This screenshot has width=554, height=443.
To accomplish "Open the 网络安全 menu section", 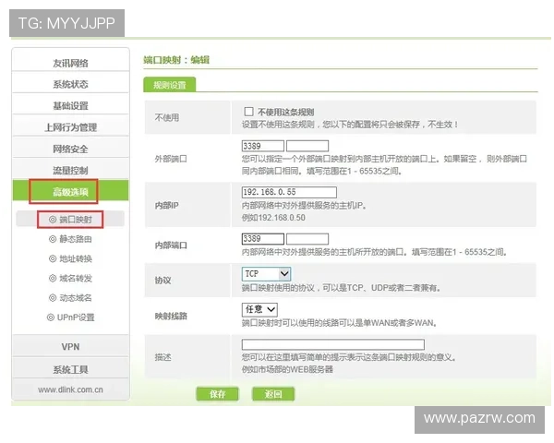I will point(71,149).
